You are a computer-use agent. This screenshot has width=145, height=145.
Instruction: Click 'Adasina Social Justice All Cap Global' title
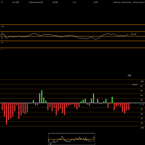(129, 2)
